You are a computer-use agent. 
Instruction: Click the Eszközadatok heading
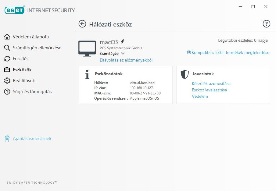tap(109, 74)
